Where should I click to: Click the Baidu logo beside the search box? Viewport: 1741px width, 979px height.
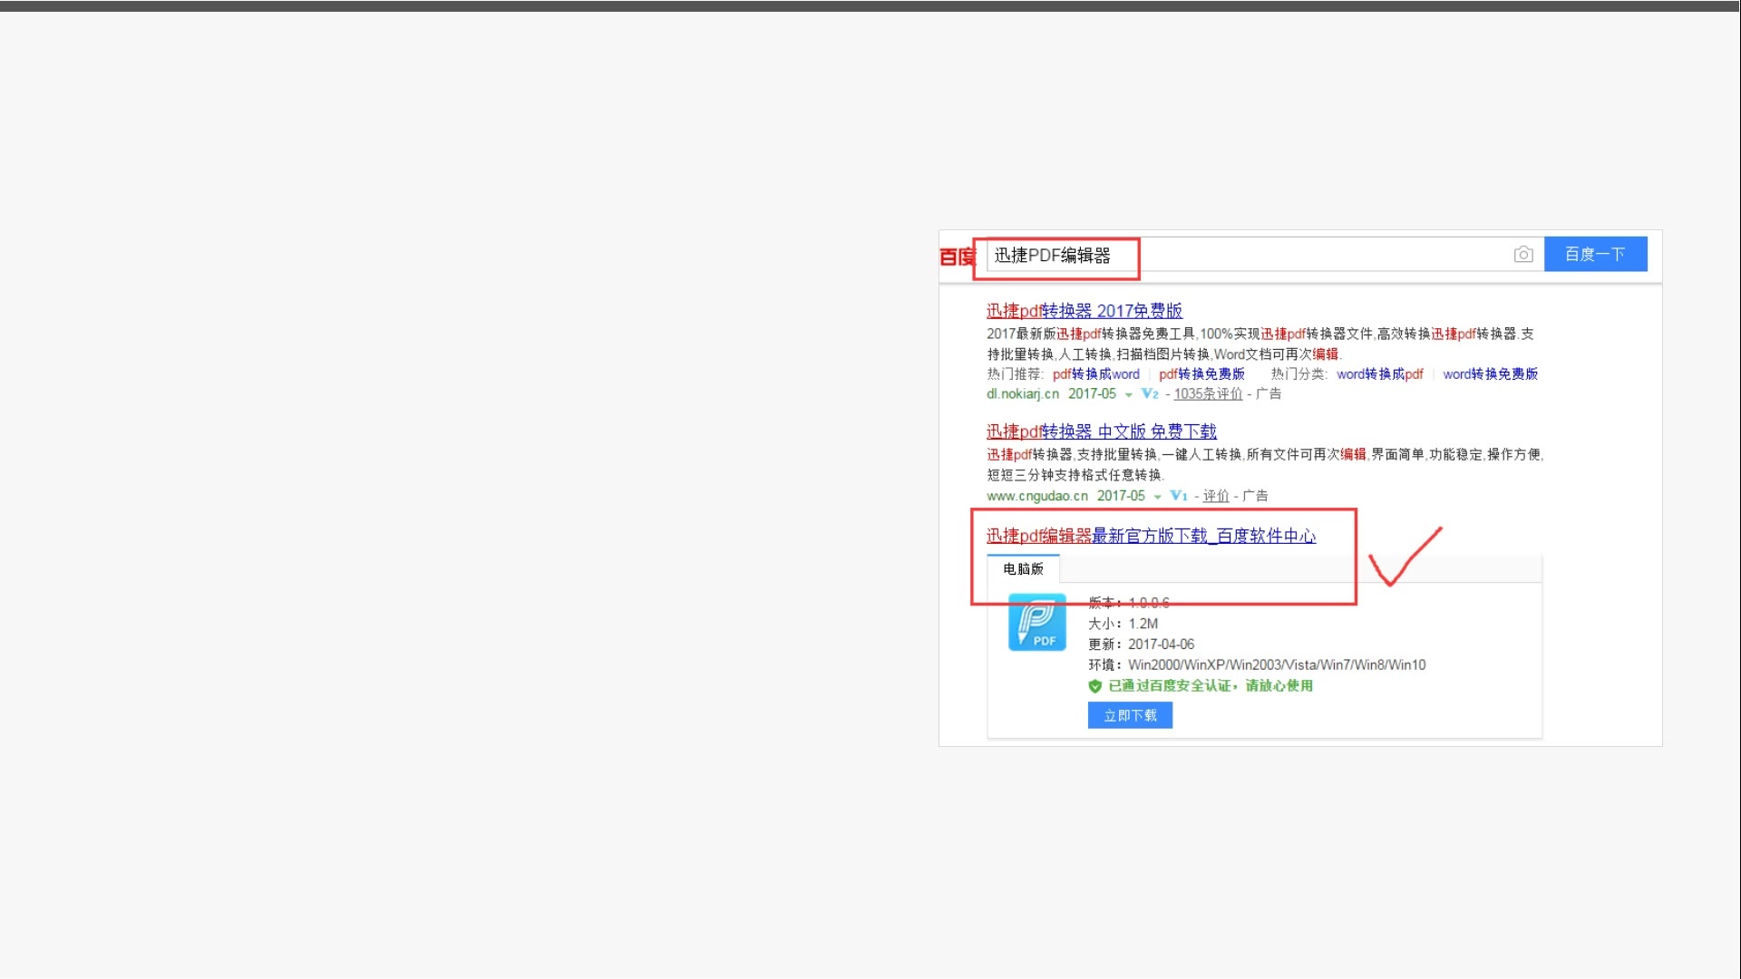[x=956, y=257]
